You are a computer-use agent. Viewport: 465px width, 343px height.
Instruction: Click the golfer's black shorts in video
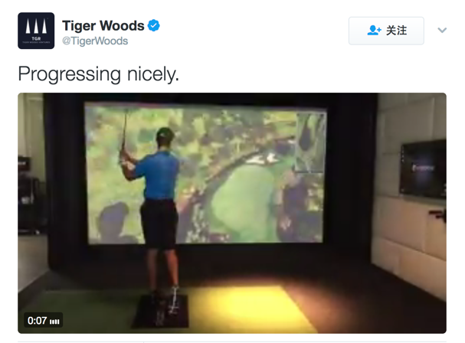(x=159, y=223)
